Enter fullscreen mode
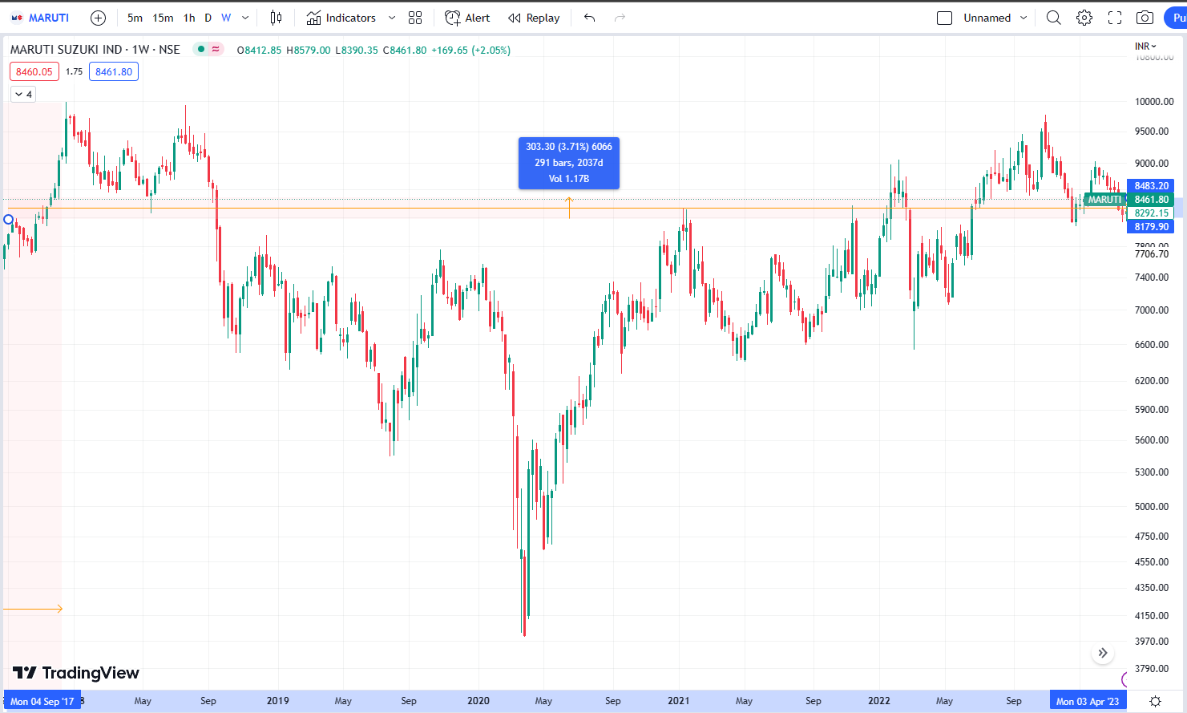The width and height of the screenshot is (1187, 713). tap(1115, 18)
